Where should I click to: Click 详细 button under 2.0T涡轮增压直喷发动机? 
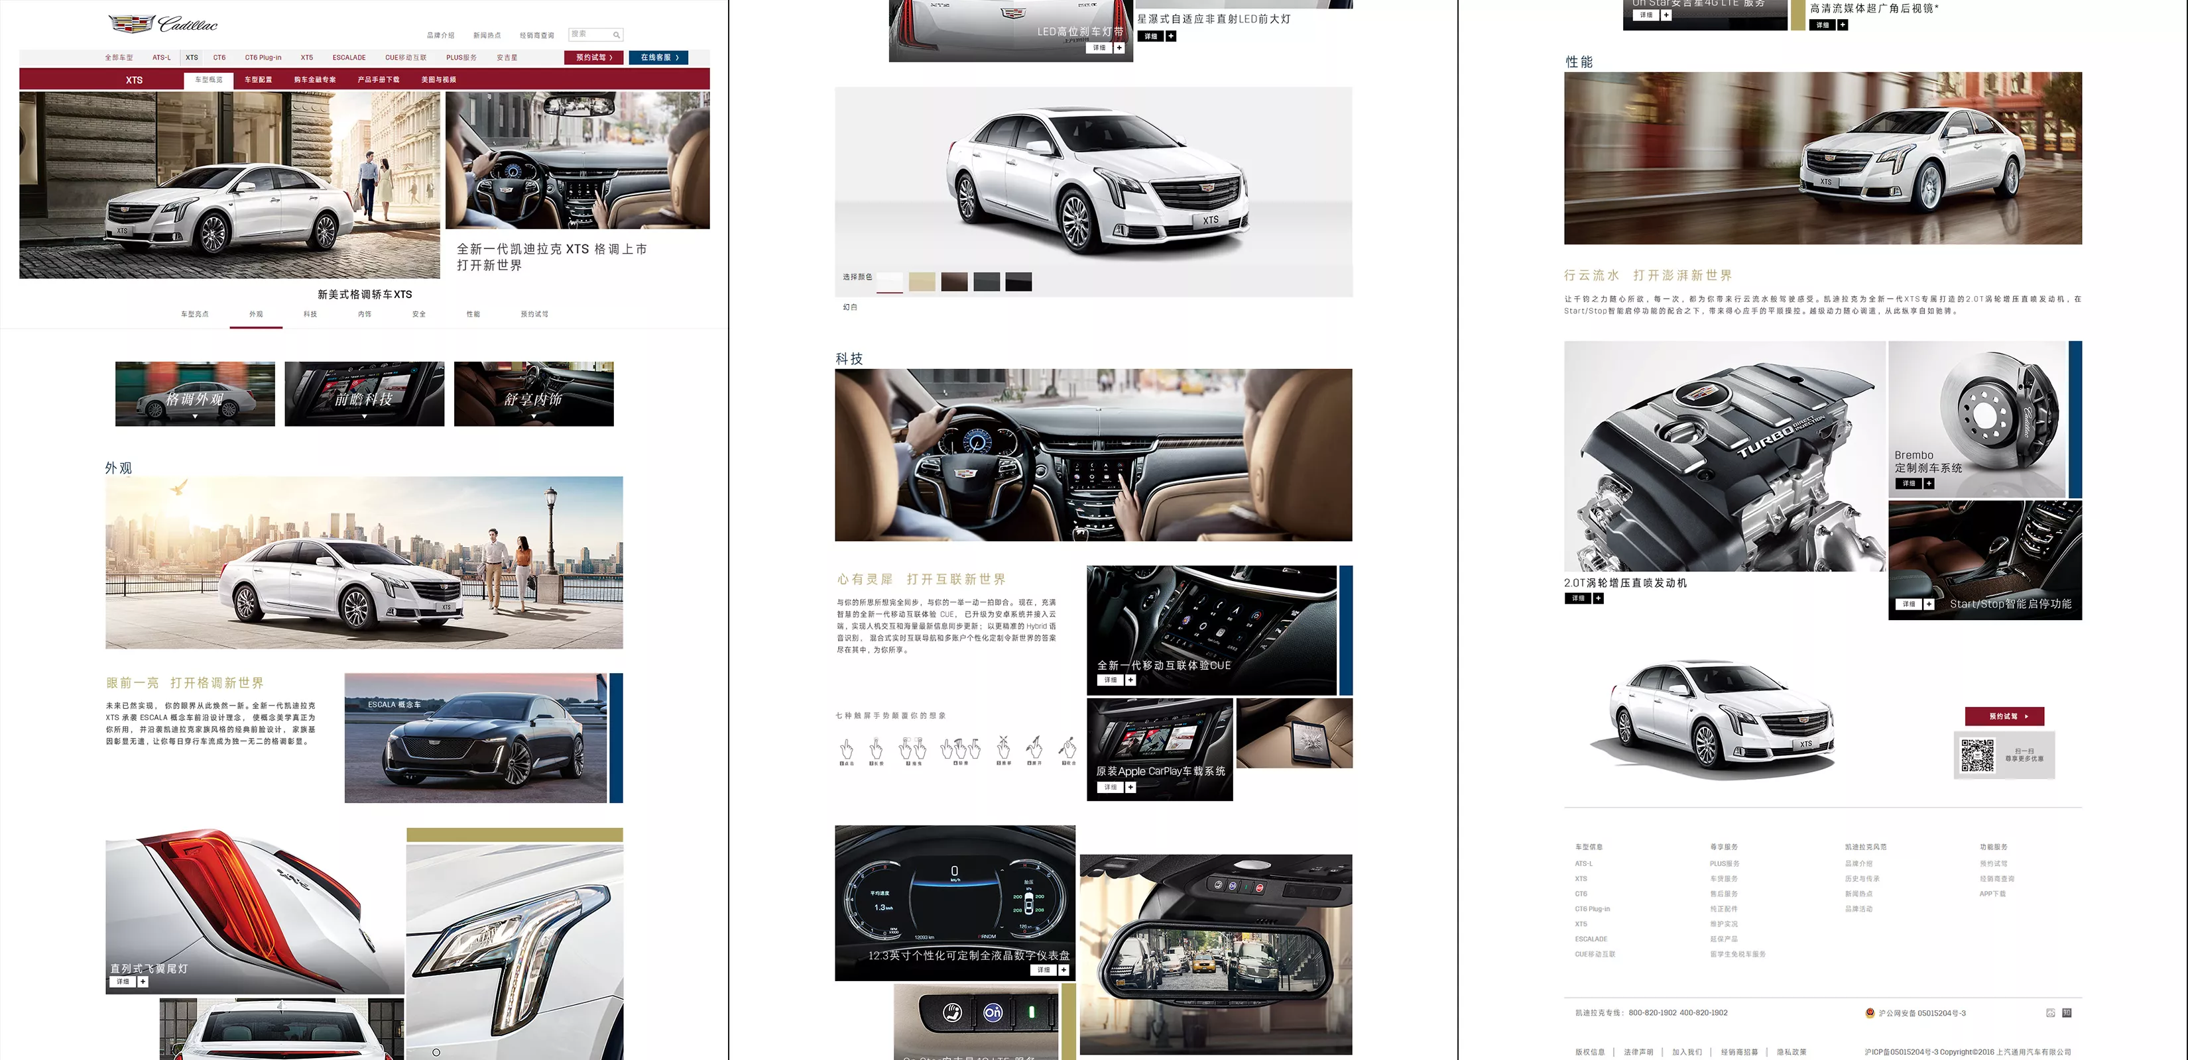pyautogui.click(x=1578, y=598)
